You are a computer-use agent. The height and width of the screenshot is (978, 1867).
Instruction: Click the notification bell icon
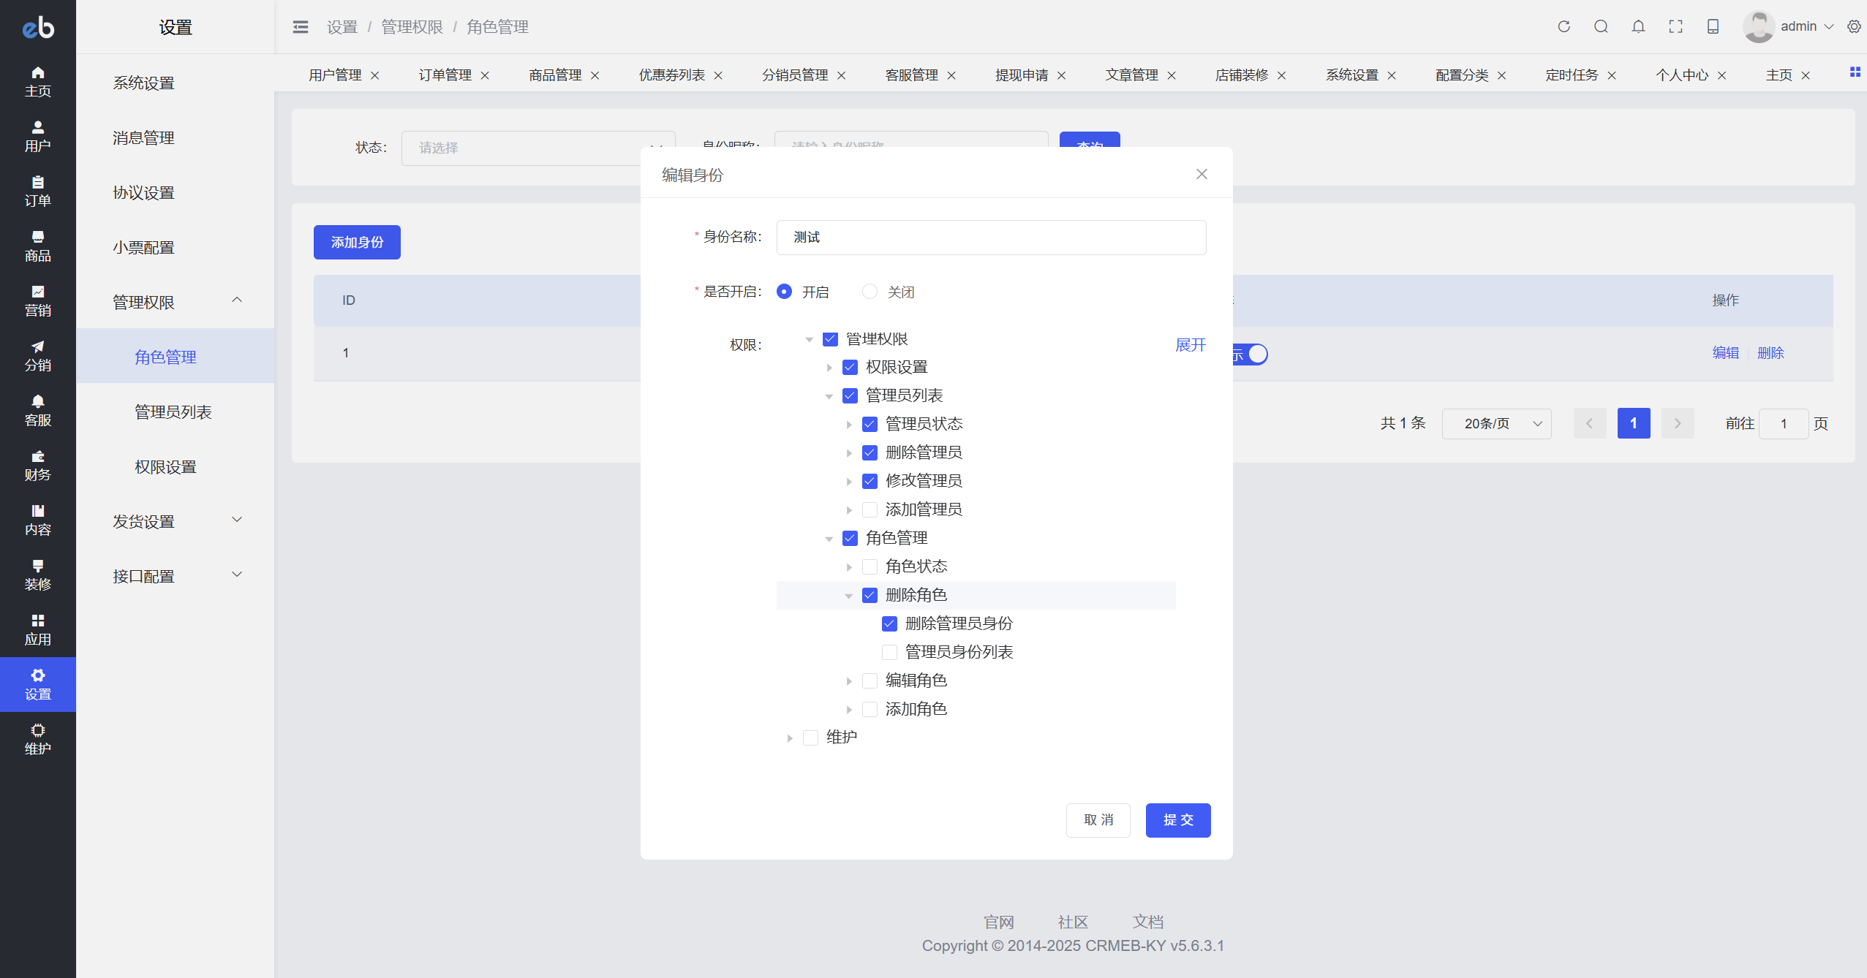1638,26
